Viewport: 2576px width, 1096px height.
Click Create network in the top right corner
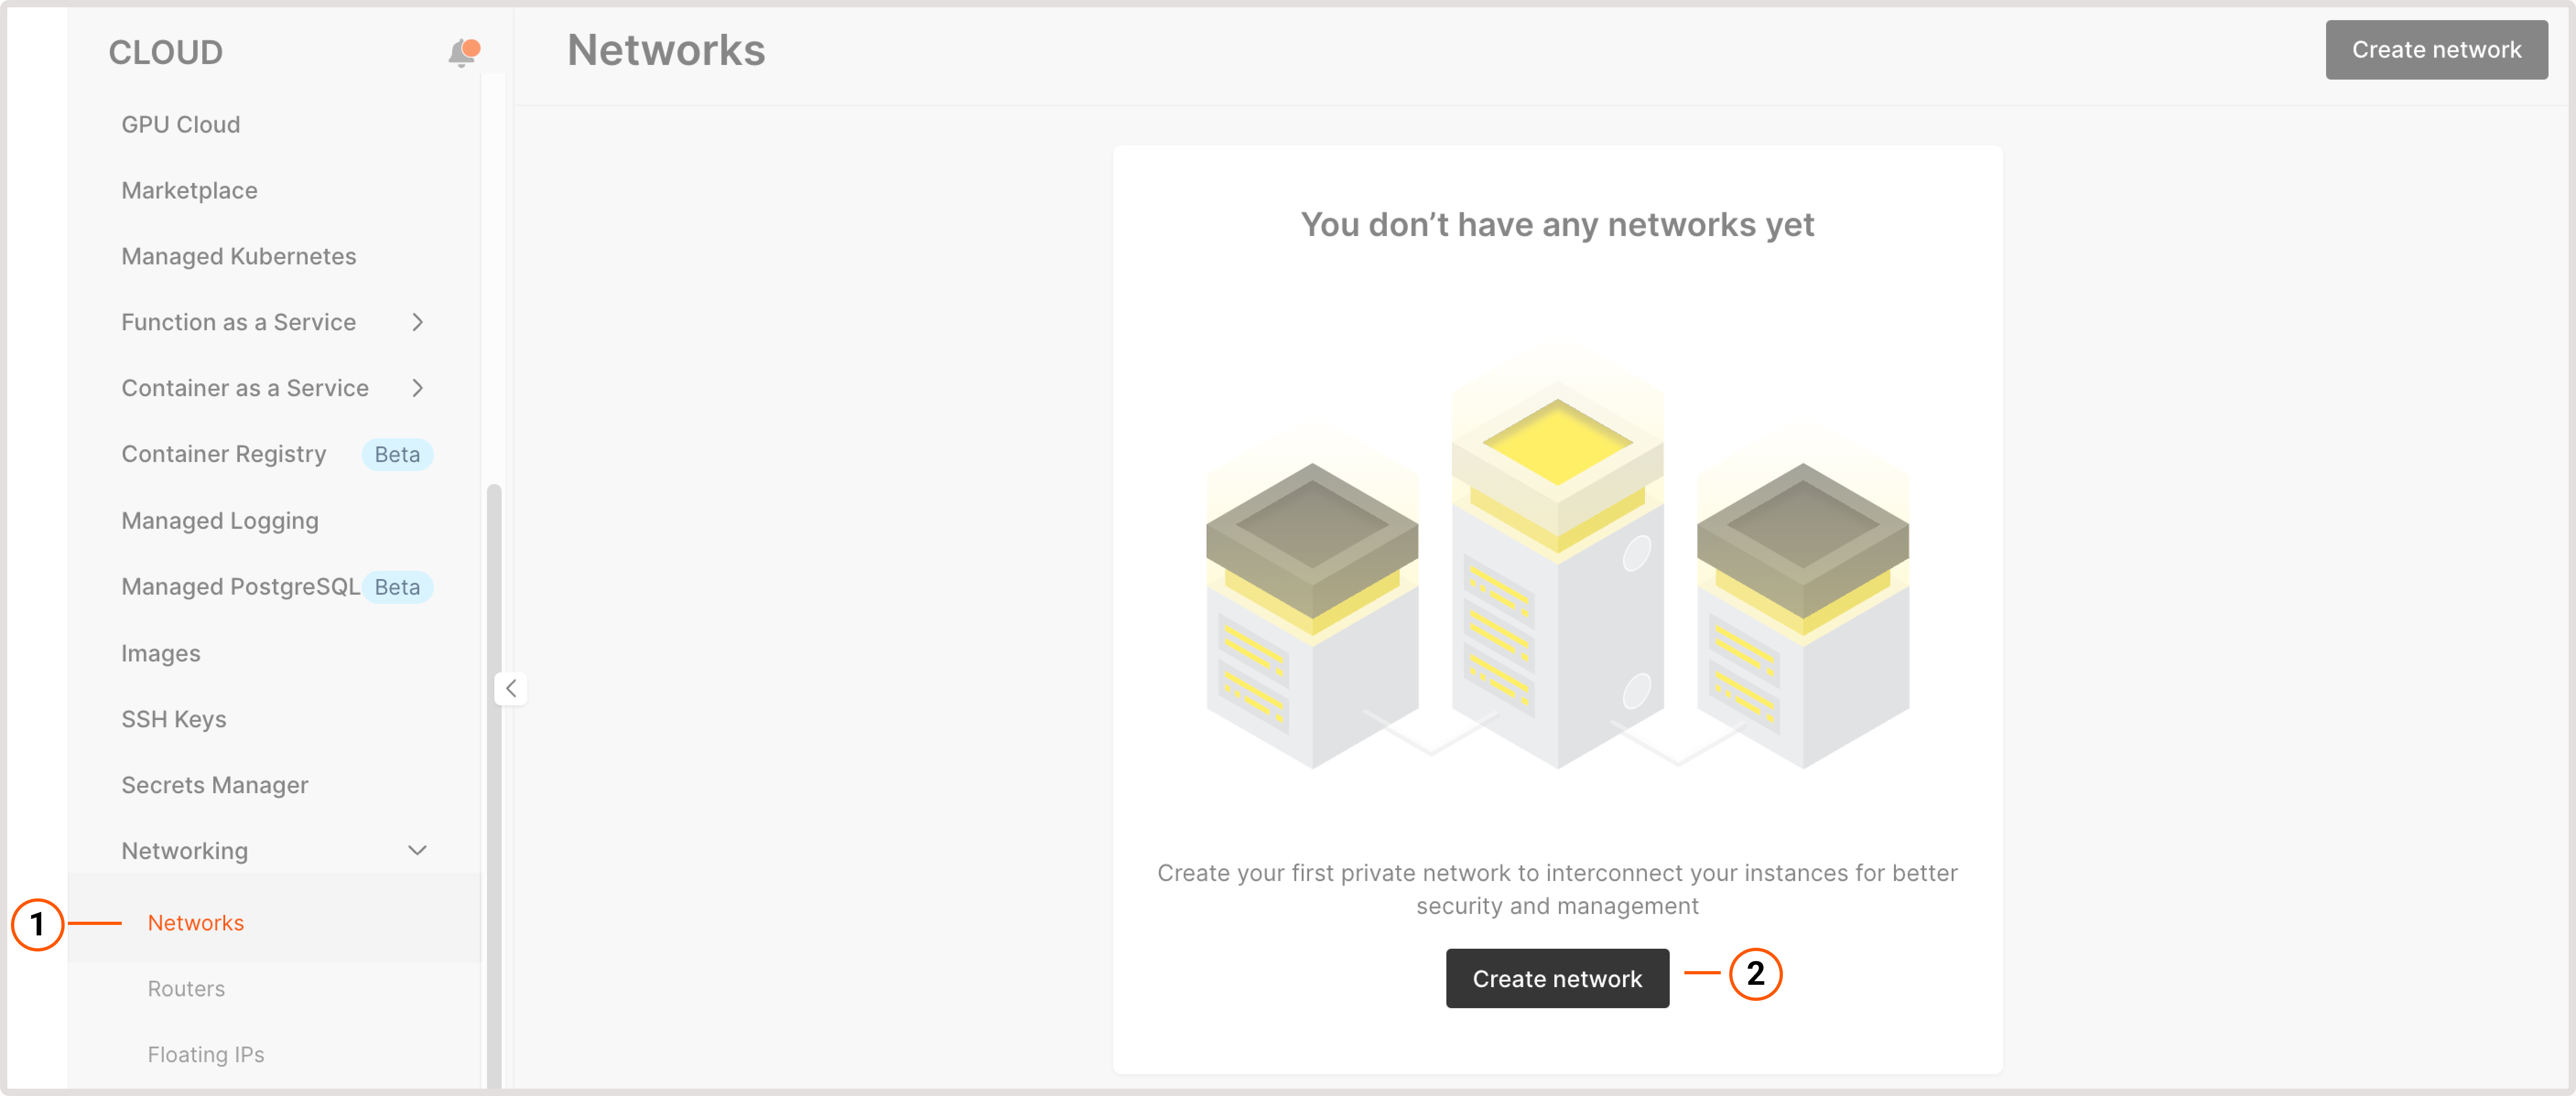2436,49
